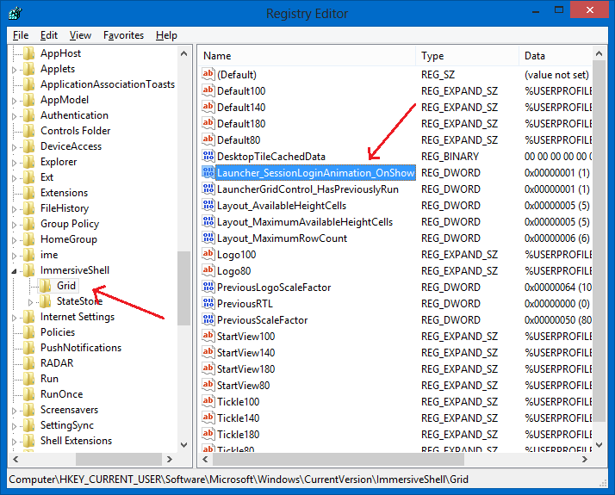The width and height of the screenshot is (615, 495).
Task: Click the string icon beside Default80
Action: [x=208, y=139]
